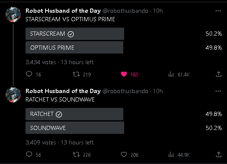Share the Ratchet vs Soundwave tweet
Screen dimensions: 227x164
click(218, 155)
